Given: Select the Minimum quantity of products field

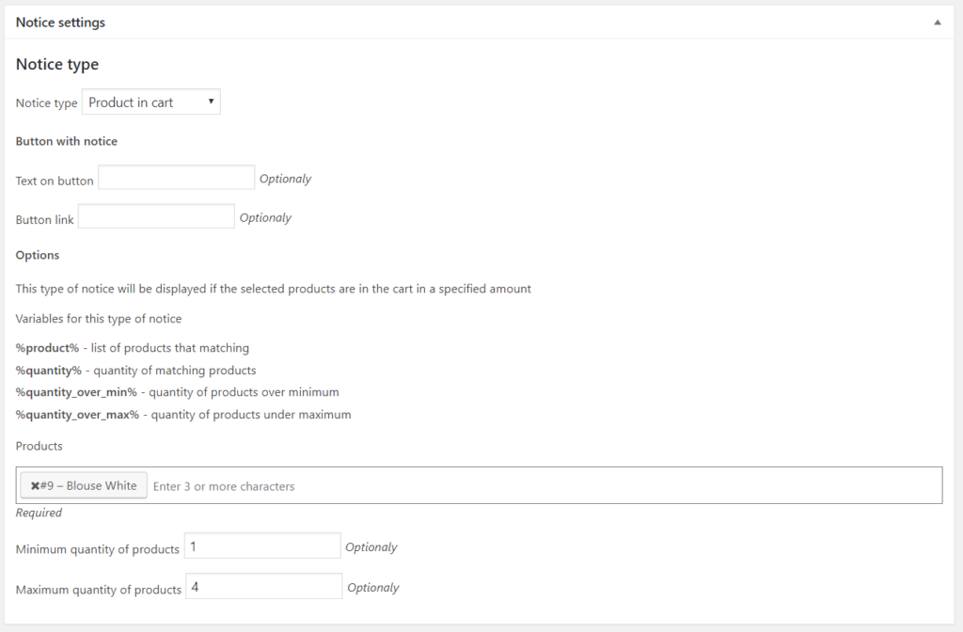Looking at the screenshot, I should pos(262,546).
